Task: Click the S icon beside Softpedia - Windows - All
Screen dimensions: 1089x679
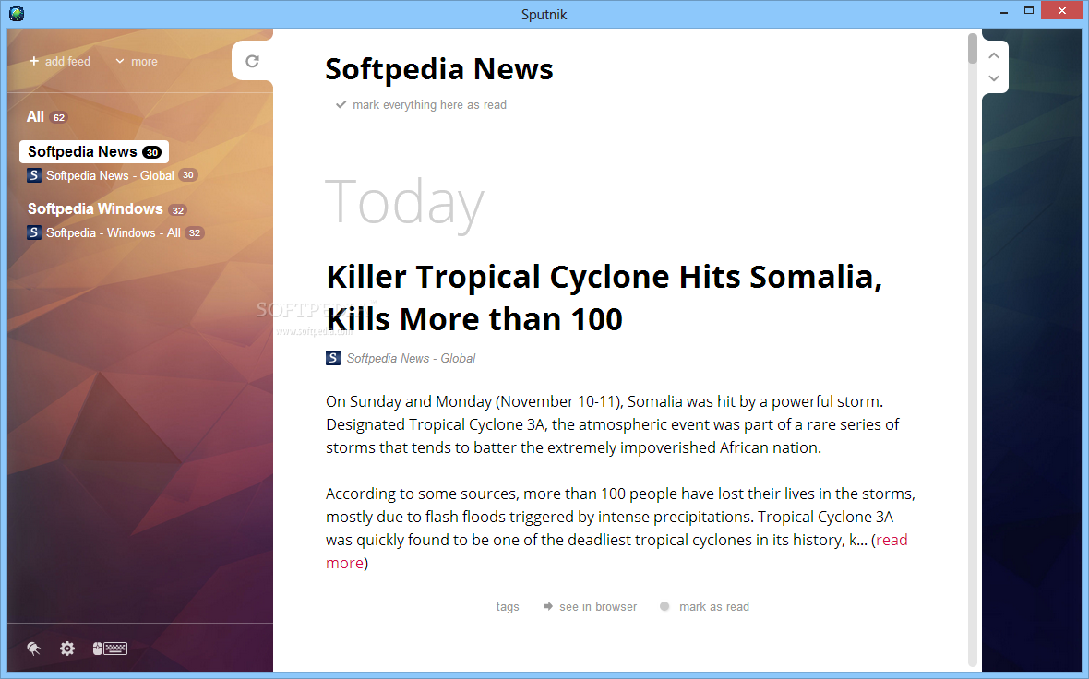Action: pos(33,232)
